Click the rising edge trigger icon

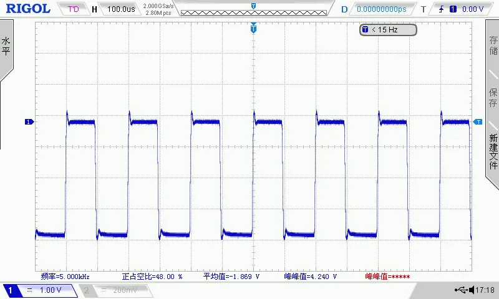[441, 9]
